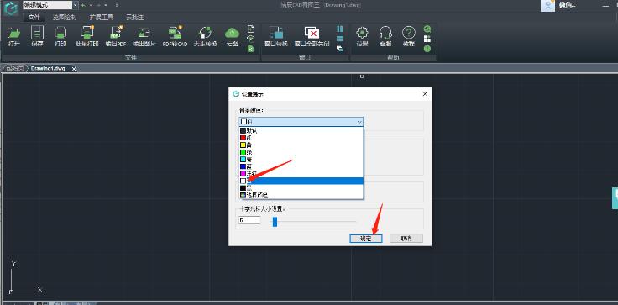The height and width of the screenshot is (305, 618).
Task: Click the crosshair size number input field
Action: point(250,220)
